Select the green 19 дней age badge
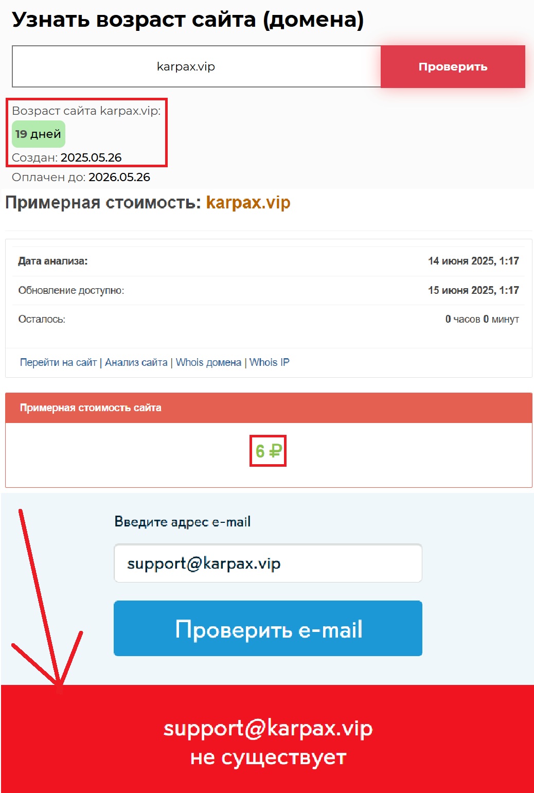This screenshot has height=793, width=534. tap(39, 134)
